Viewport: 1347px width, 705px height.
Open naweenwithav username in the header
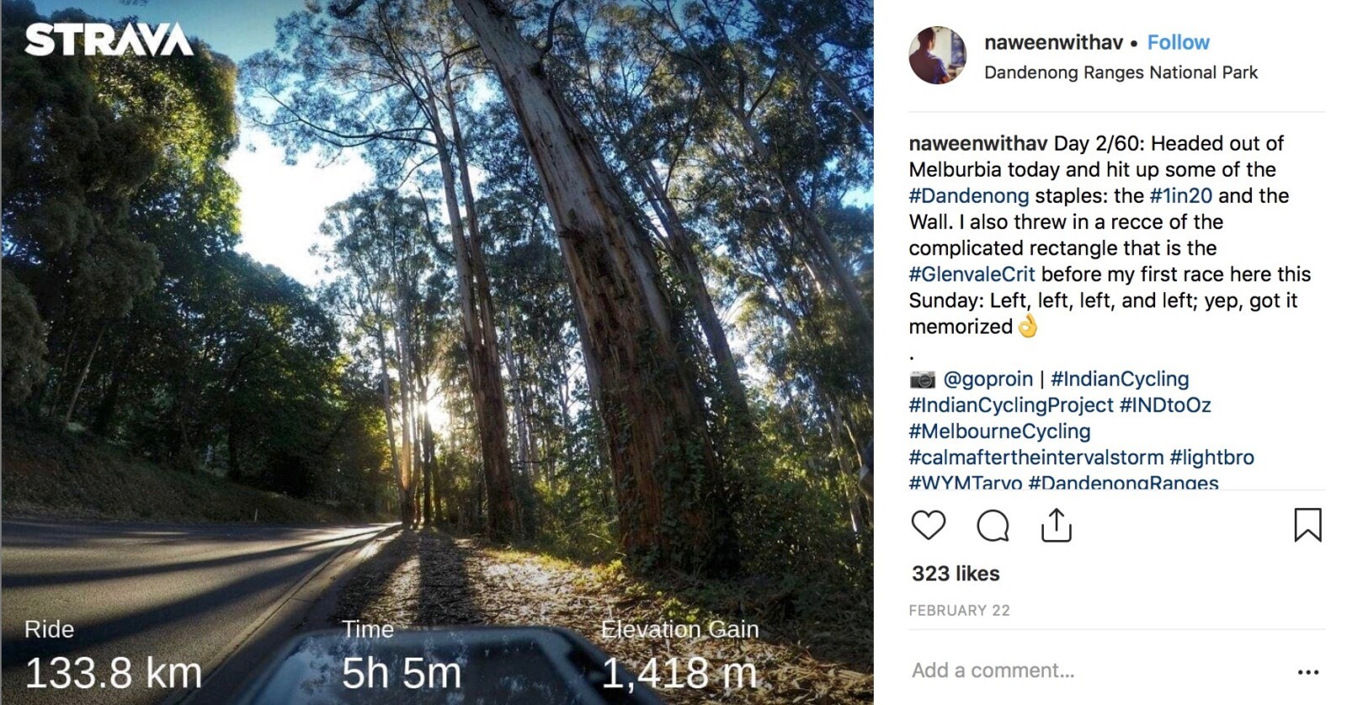tap(1053, 42)
